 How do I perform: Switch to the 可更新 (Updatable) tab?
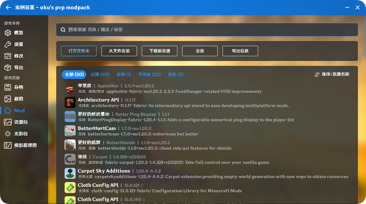click(x=149, y=74)
